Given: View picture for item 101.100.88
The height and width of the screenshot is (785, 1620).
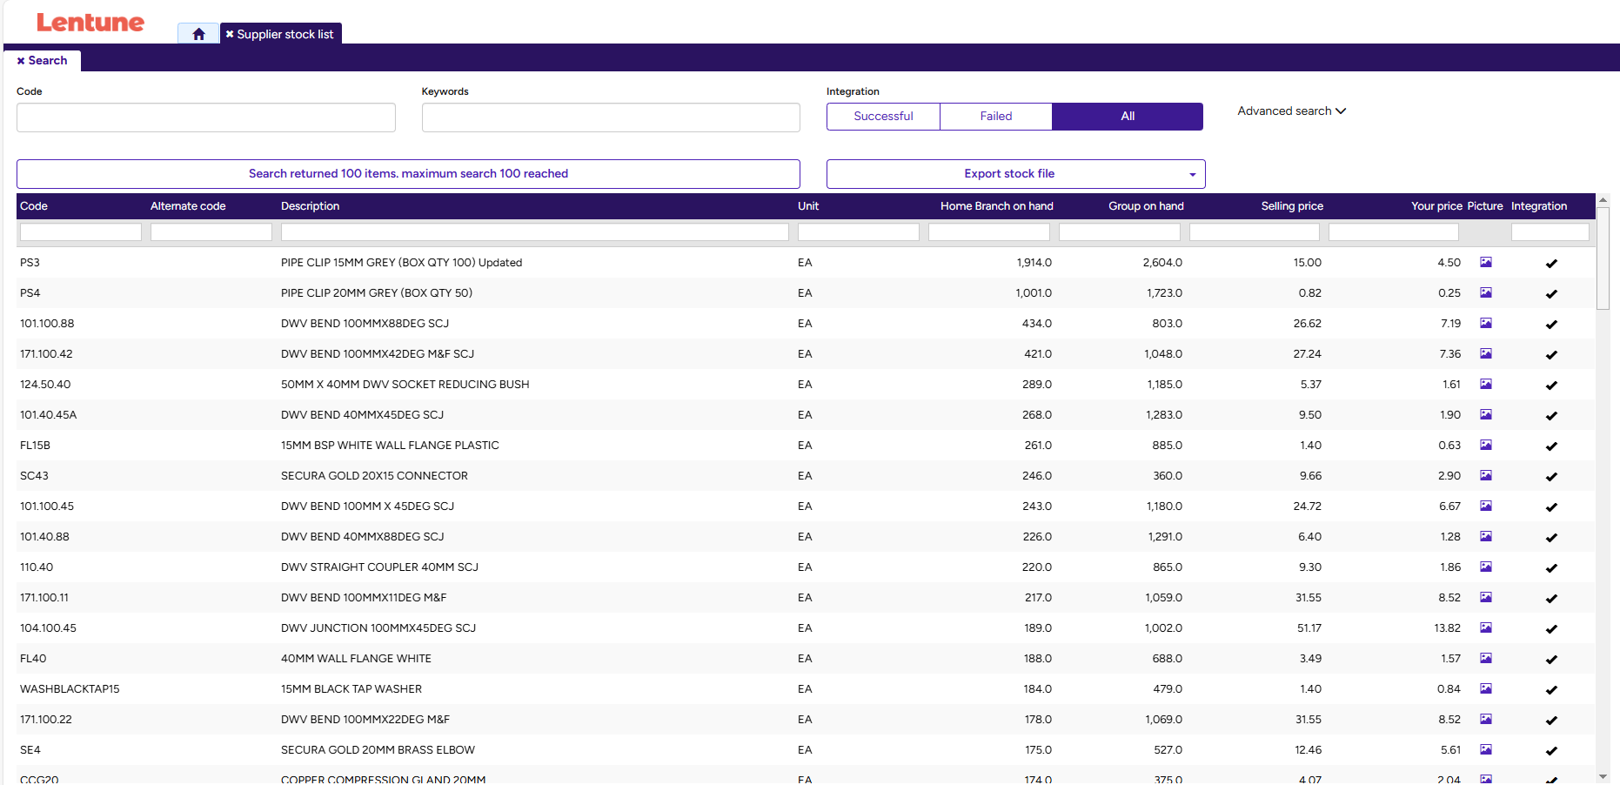Looking at the screenshot, I should [1486, 323].
